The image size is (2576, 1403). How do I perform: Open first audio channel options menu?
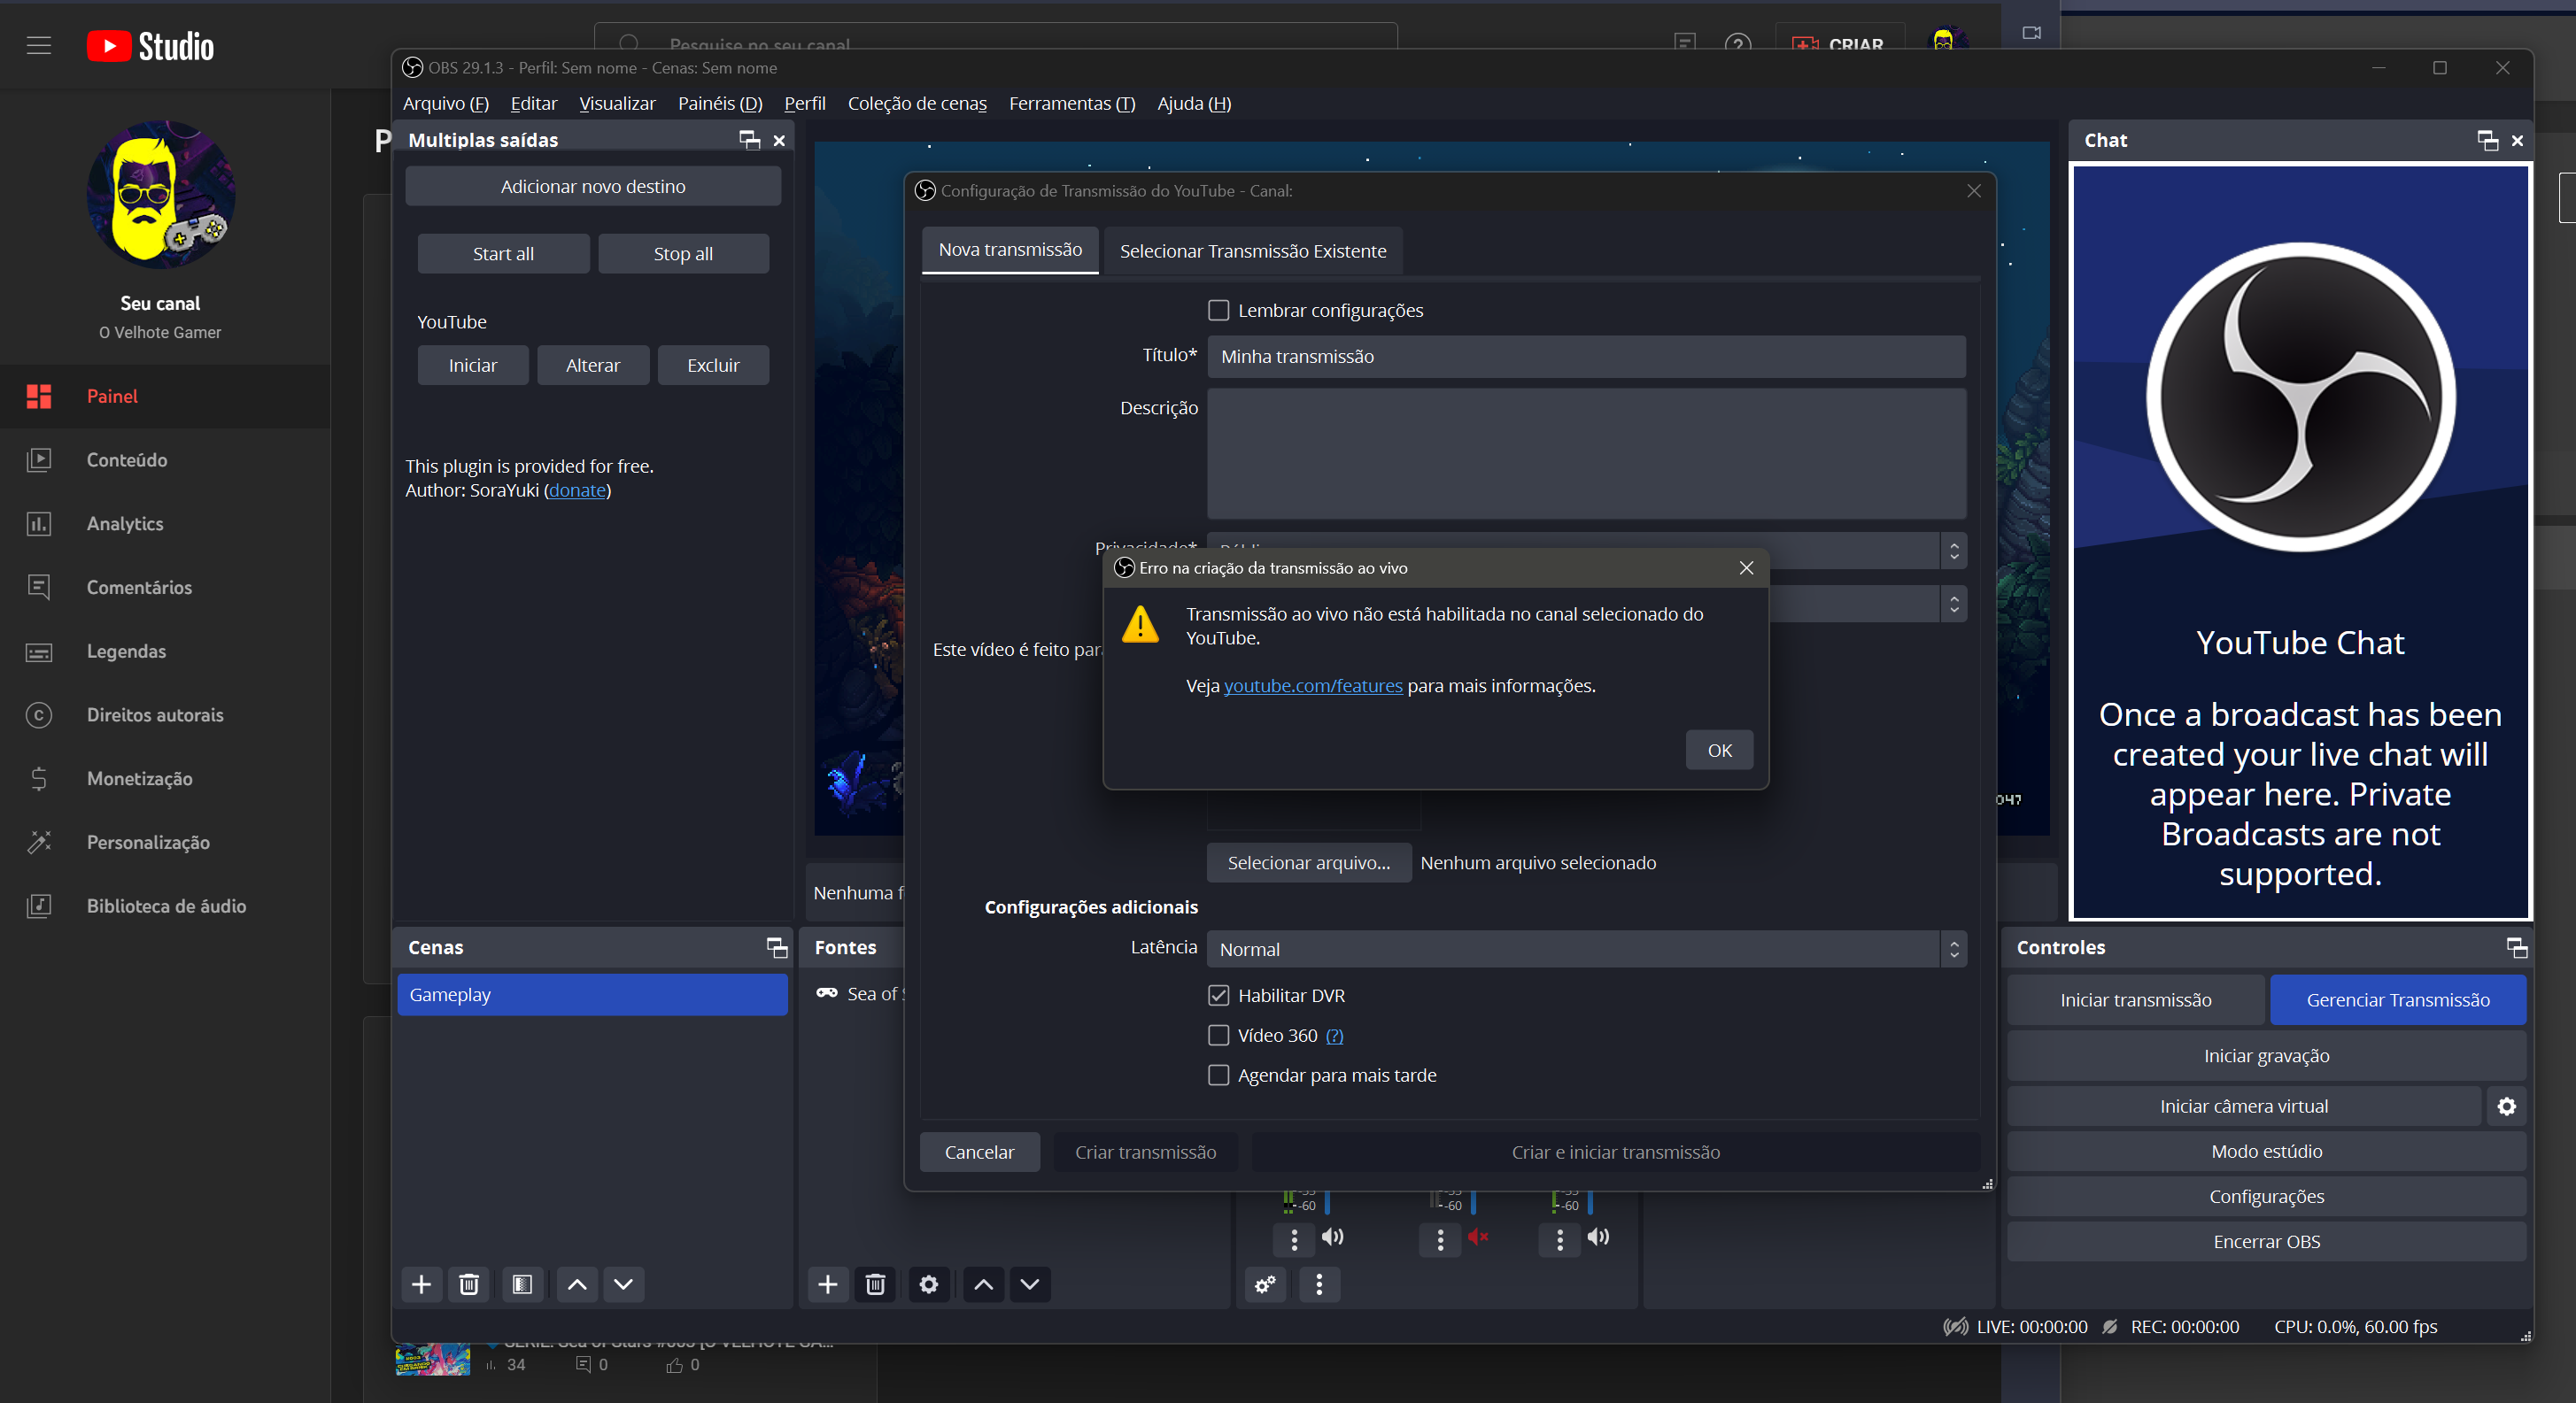1294,1239
